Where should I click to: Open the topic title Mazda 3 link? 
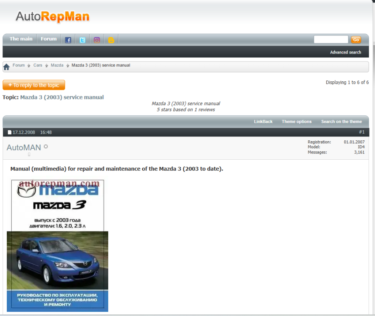coord(62,97)
